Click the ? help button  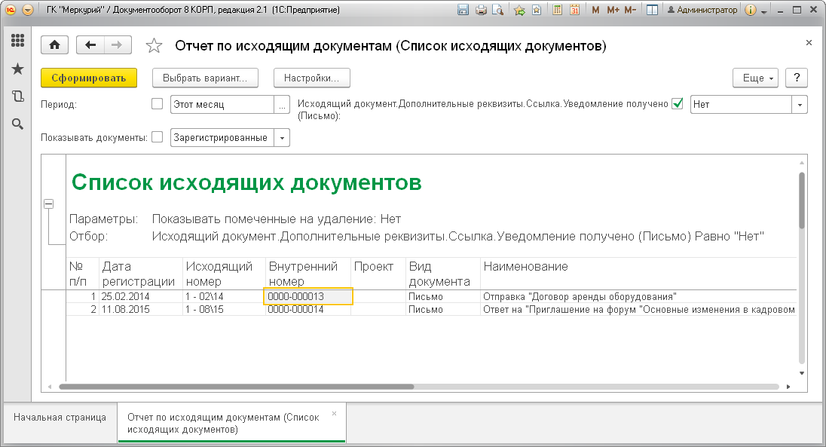point(797,78)
